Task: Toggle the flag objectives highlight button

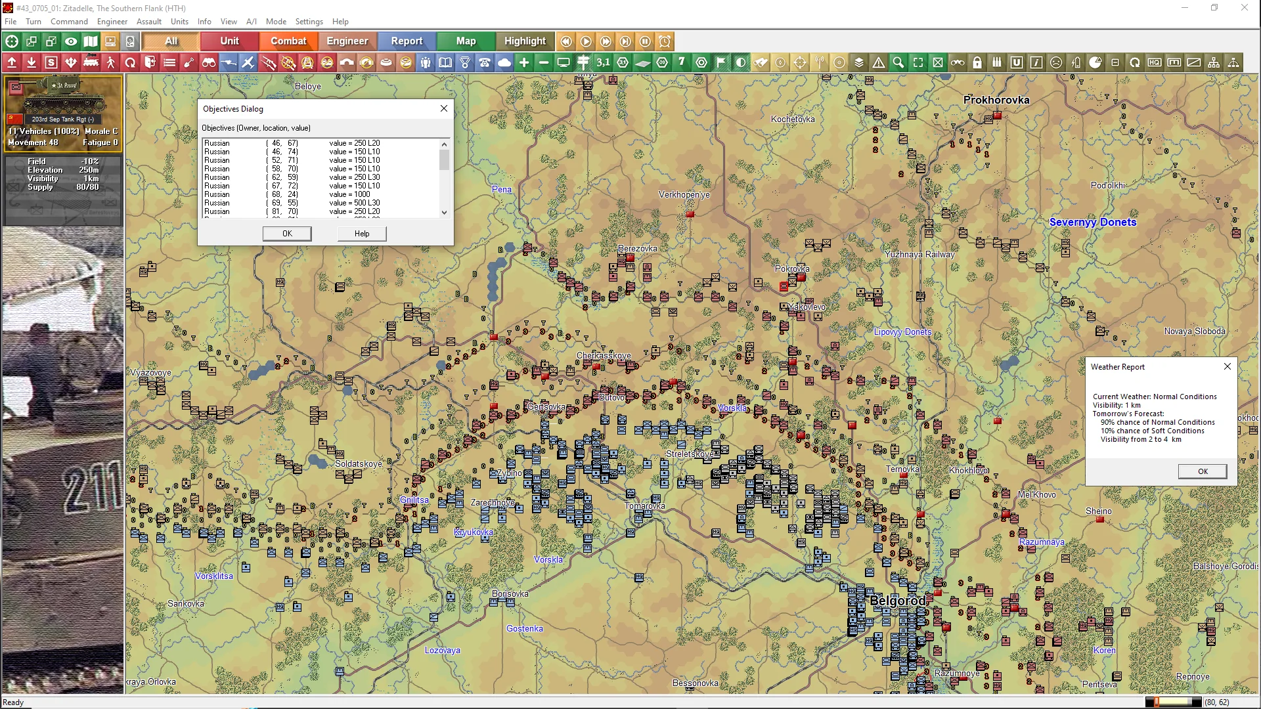Action: tap(721, 63)
